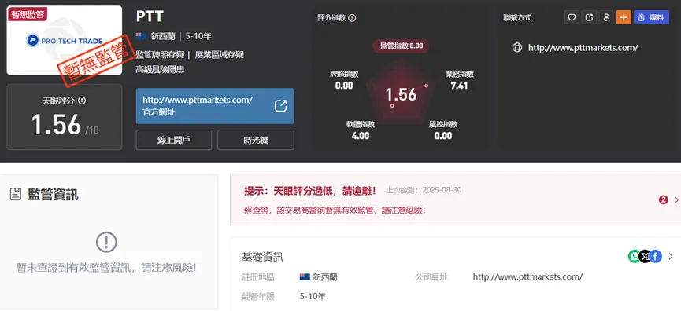Click the 高級風險隱患 label
Viewport: 681px width, 311px height.
(161, 69)
